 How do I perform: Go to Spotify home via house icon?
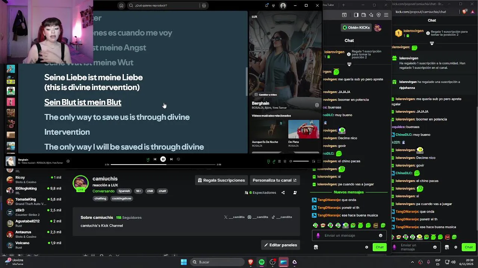click(121, 6)
